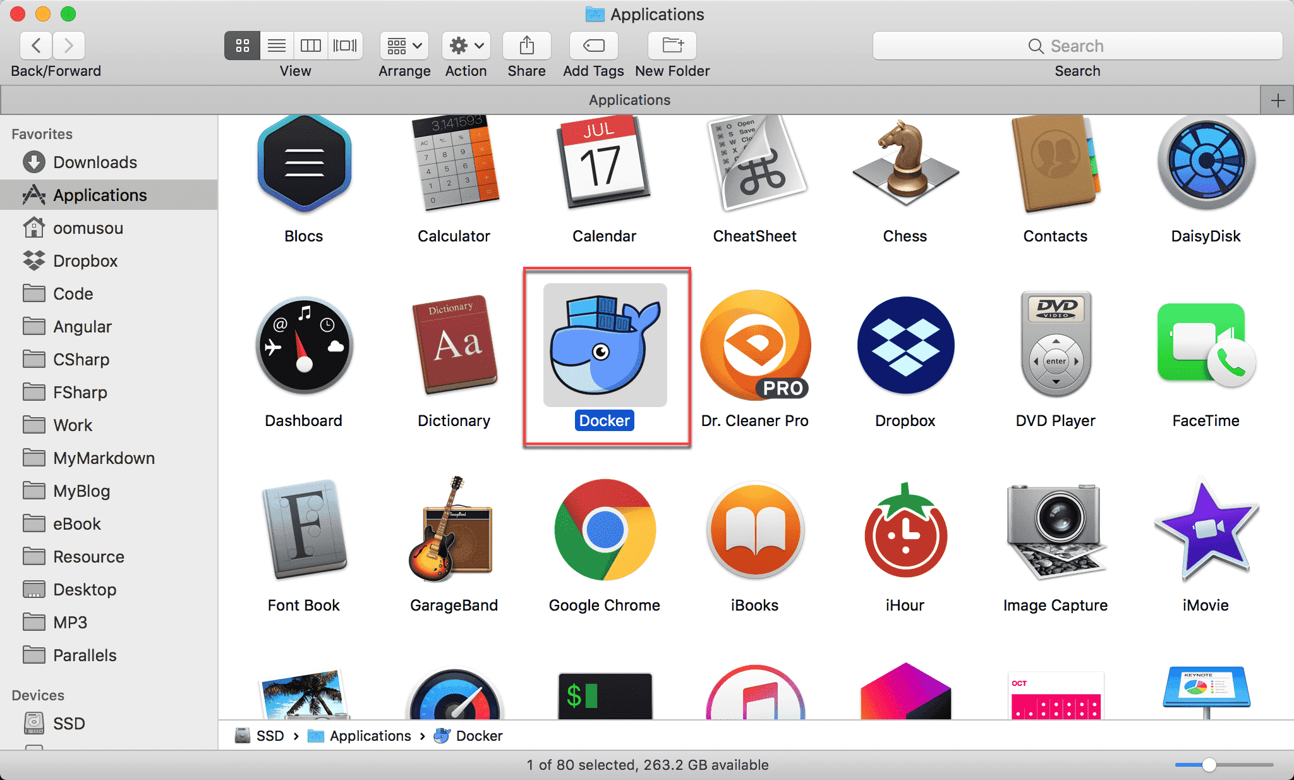Select the Dictionary app icon
The image size is (1294, 780).
pos(454,345)
